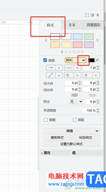
Task: Apply the second white style swatch
Action: [x=66, y=37]
